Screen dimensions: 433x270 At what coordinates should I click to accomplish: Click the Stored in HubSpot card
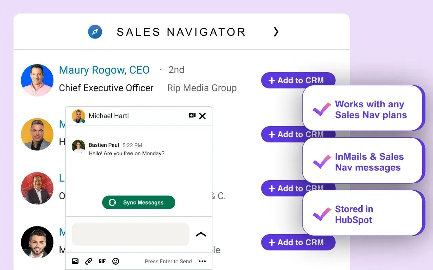pyautogui.click(x=363, y=213)
